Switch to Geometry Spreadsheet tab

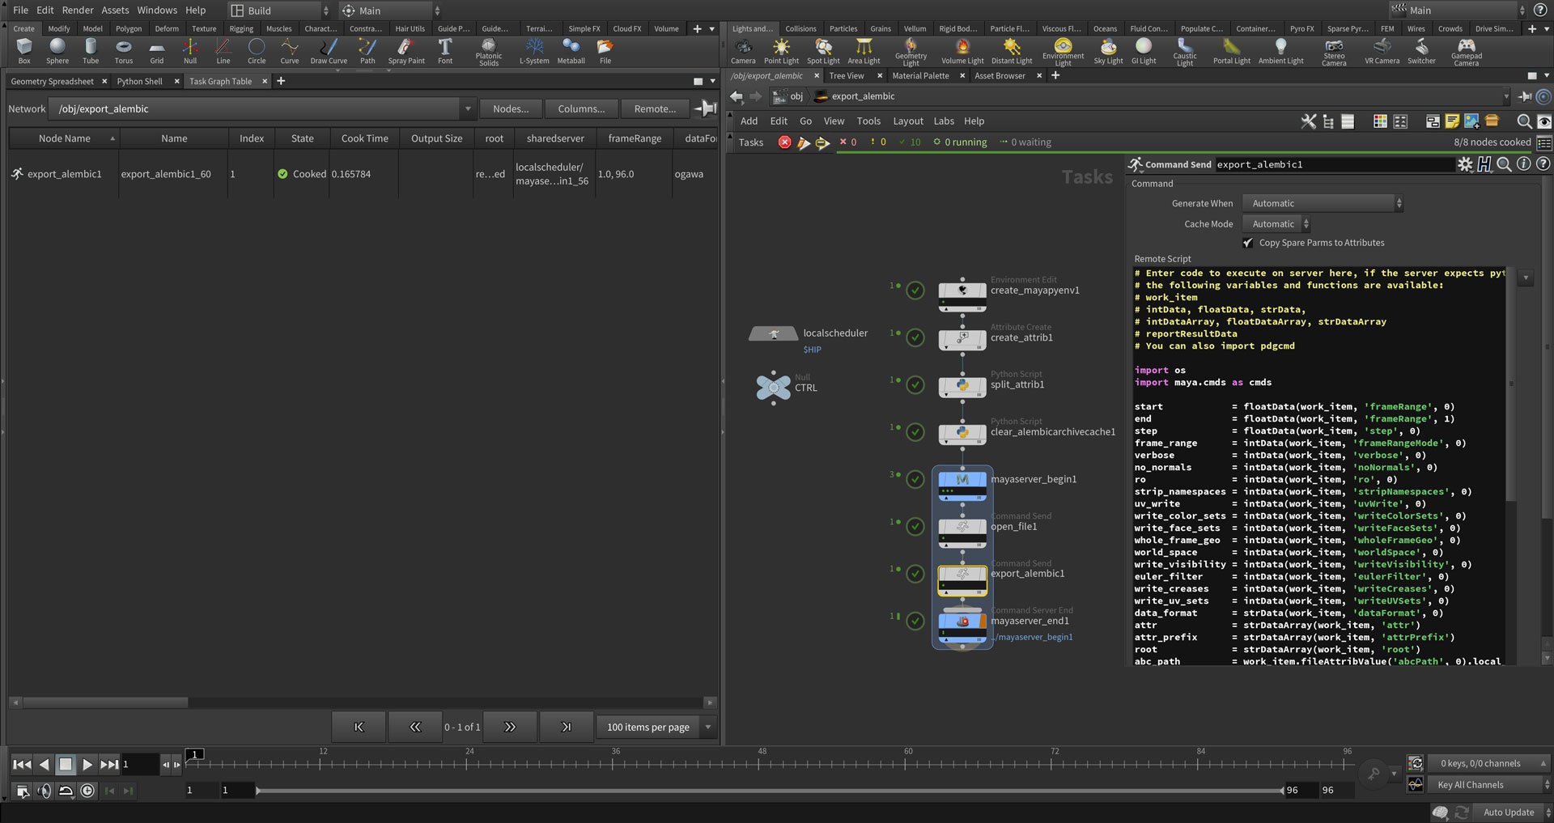53,81
